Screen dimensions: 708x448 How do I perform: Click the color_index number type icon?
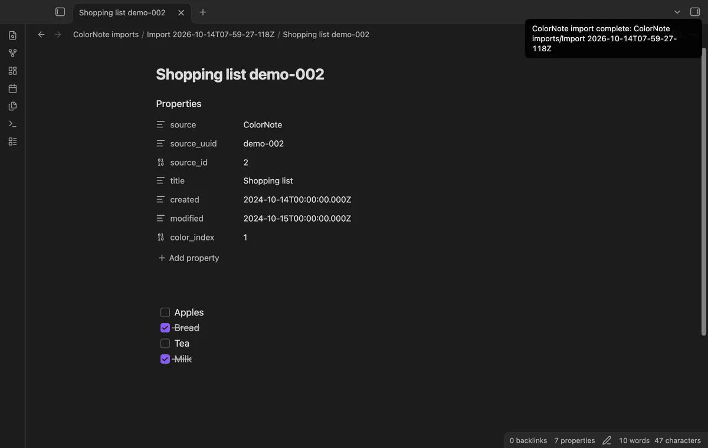pos(160,238)
